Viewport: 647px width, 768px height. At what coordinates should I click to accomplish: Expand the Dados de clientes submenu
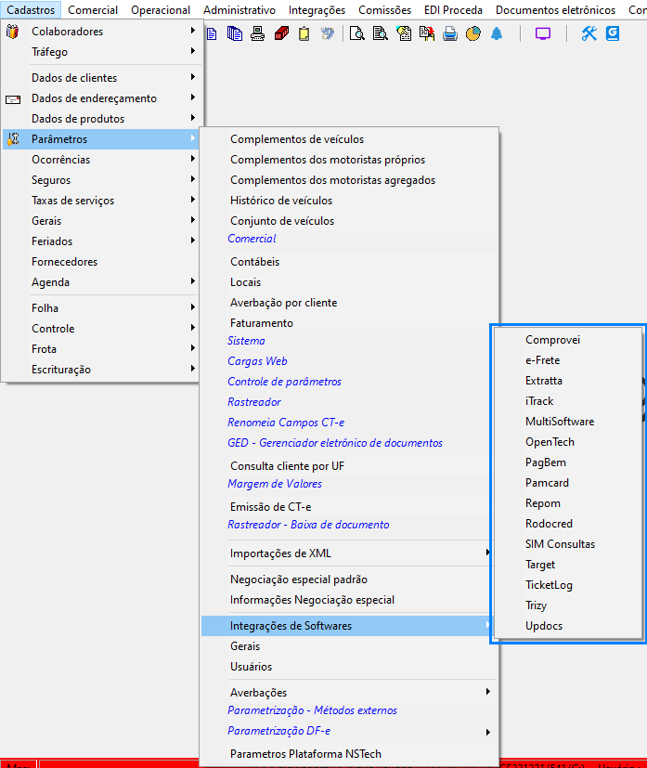click(102, 78)
